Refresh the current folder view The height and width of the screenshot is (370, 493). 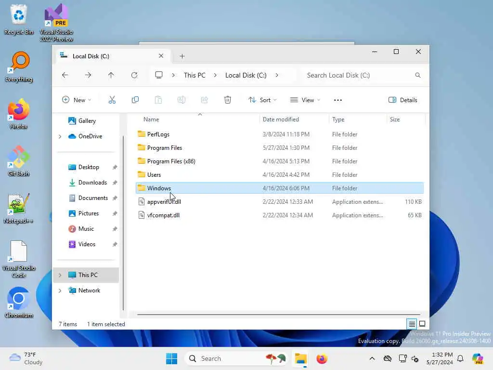pyautogui.click(x=134, y=75)
